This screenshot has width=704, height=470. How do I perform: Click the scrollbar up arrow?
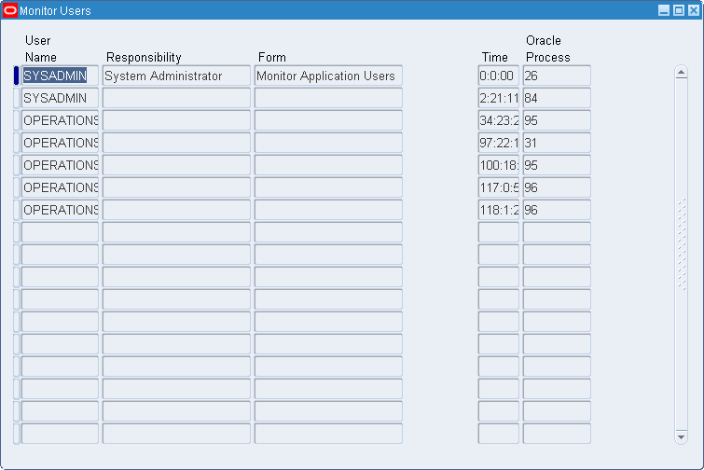click(681, 72)
